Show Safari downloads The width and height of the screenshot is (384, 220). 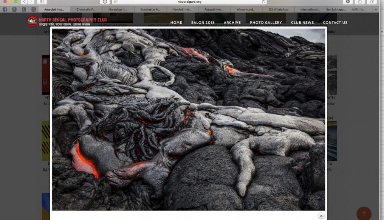click(348, 2)
